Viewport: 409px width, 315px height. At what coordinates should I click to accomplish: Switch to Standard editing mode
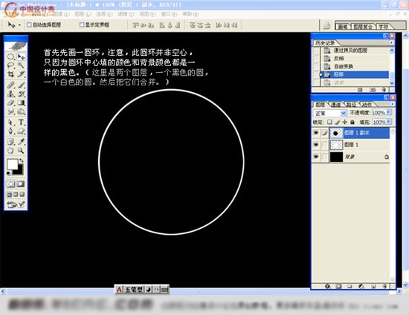[x=10, y=184]
